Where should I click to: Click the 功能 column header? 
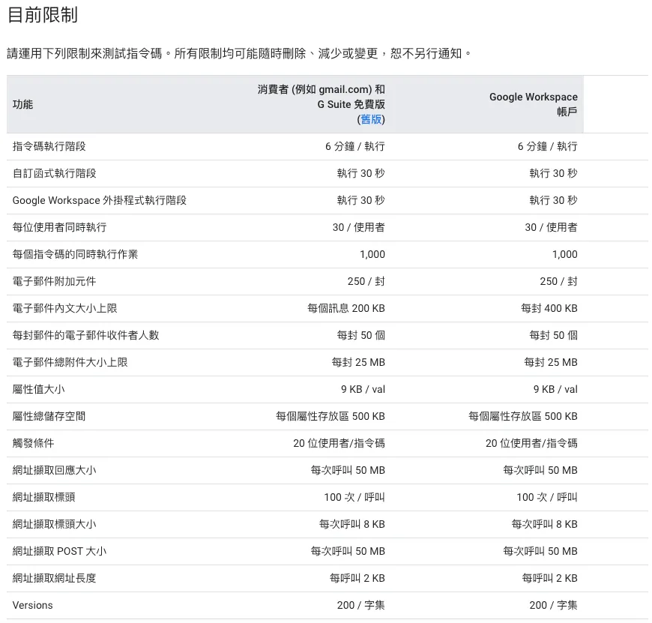23,104
